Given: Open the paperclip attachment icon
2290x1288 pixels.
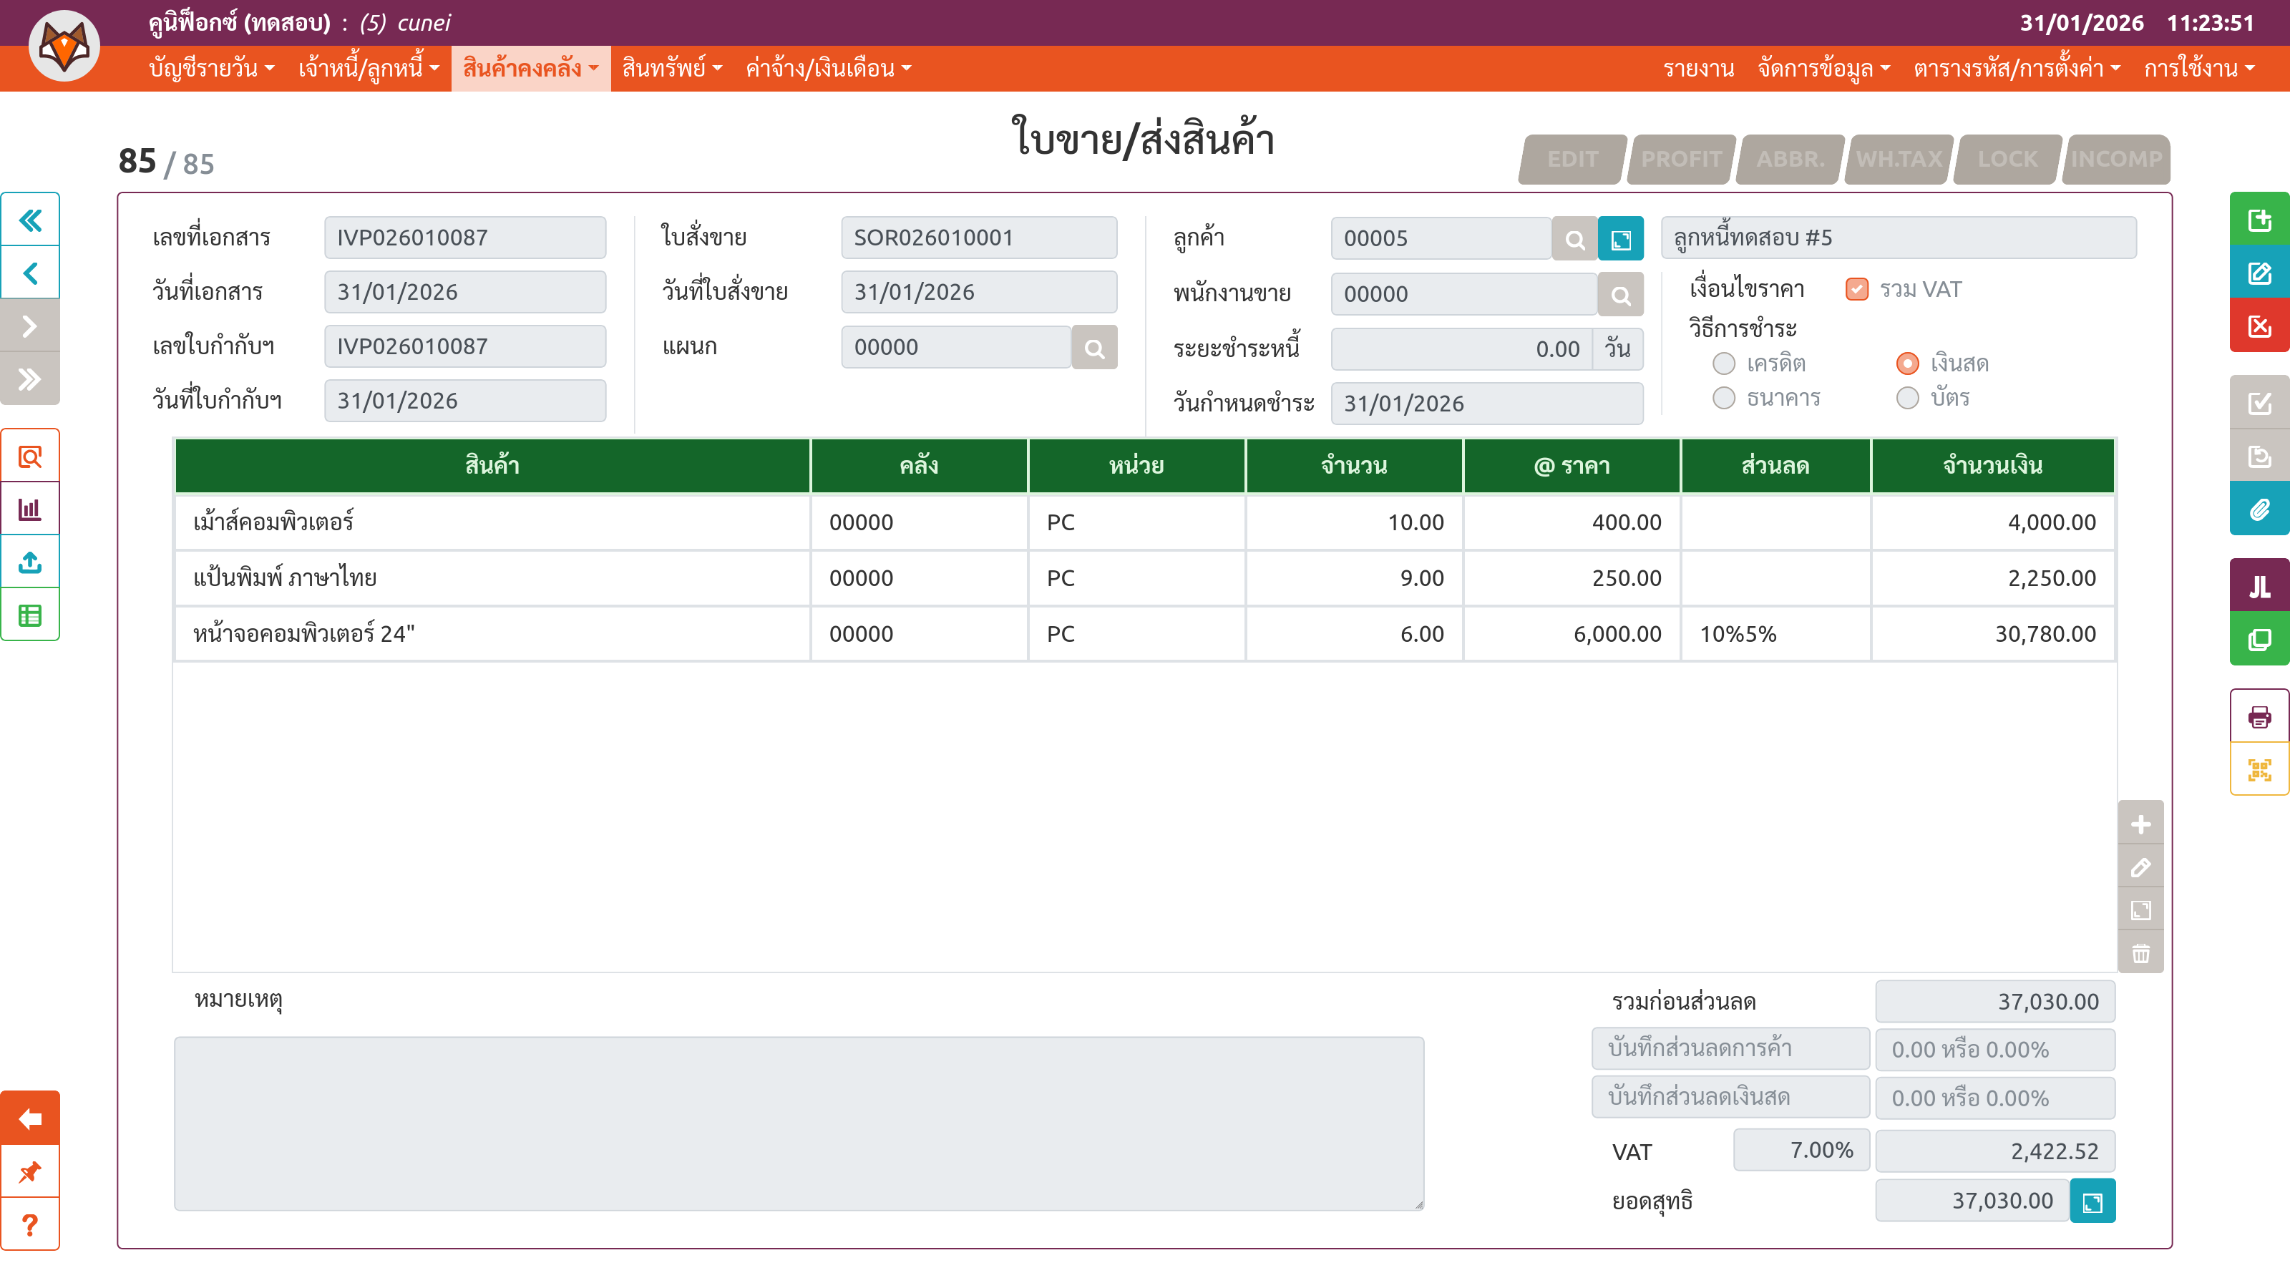Looking at the screenshot, I should pos(2259,509).
